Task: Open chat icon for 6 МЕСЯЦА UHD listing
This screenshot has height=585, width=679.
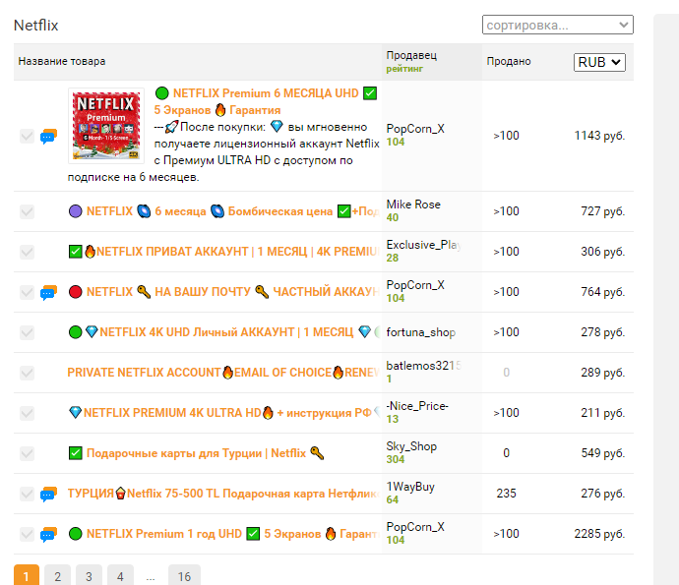Action: coord(48,137)
